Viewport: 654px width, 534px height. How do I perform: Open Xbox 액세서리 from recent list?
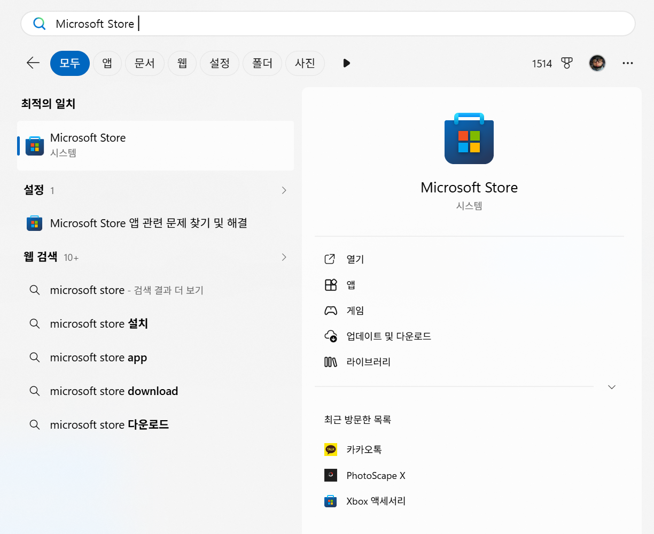[x=376, y=501]
